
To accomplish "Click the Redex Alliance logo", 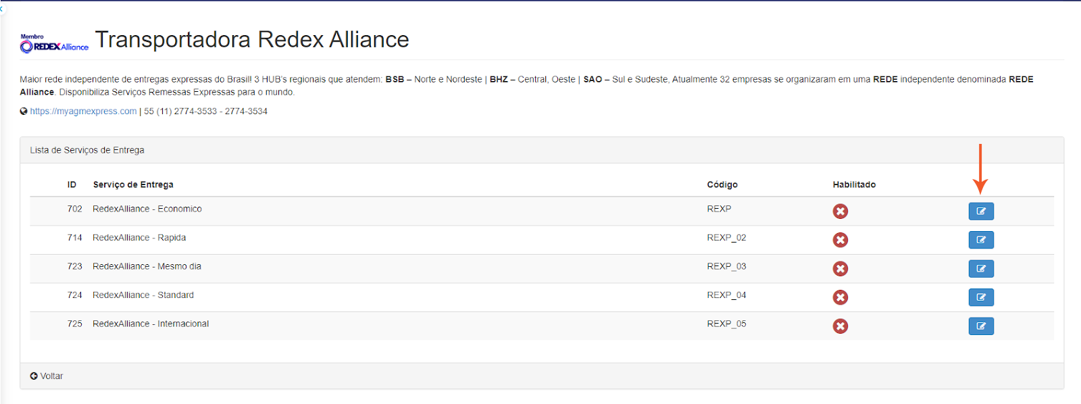I will click(x=54, y=44).
